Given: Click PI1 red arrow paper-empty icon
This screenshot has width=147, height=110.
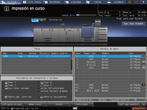Looking at the screenshot, I should (144, 85).
